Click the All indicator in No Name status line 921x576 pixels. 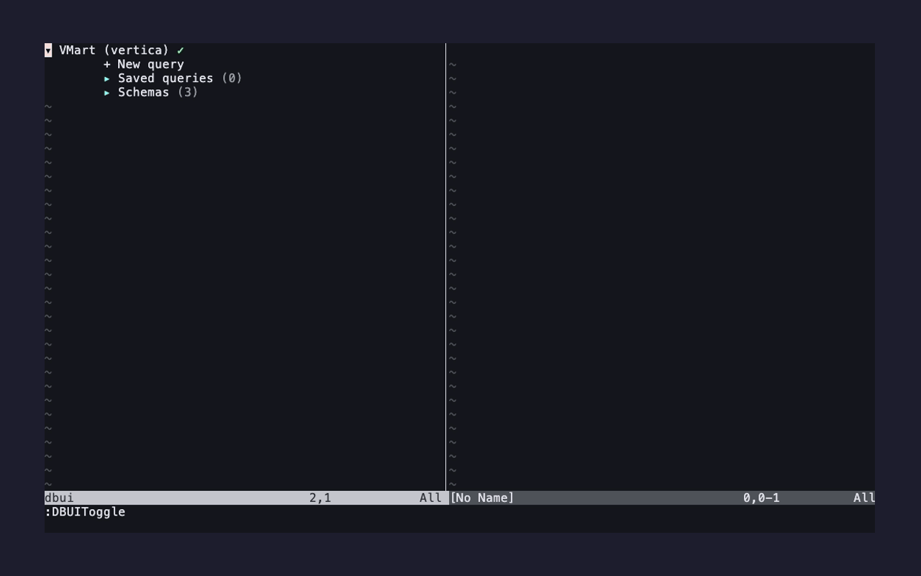[863, 498]
